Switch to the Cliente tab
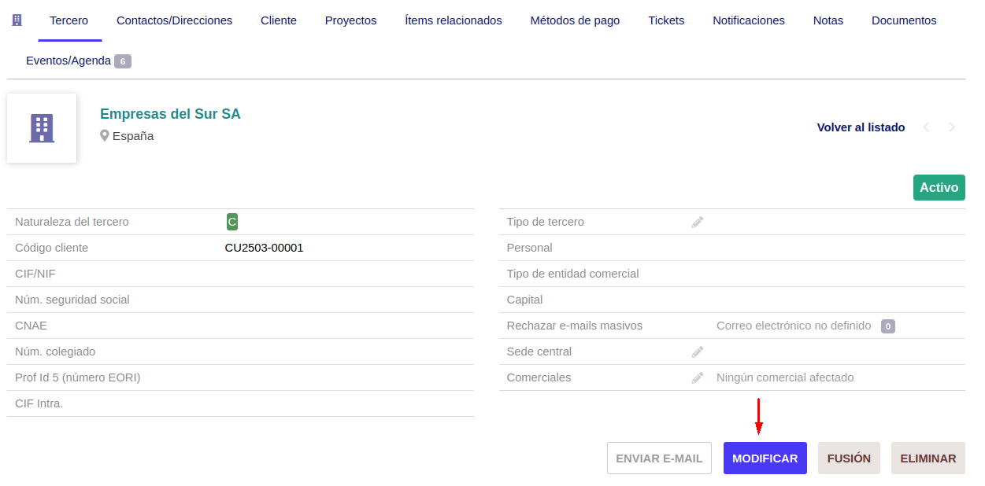Image resolution: width=985 pixels, height=486 pixels. click(279, 20)
